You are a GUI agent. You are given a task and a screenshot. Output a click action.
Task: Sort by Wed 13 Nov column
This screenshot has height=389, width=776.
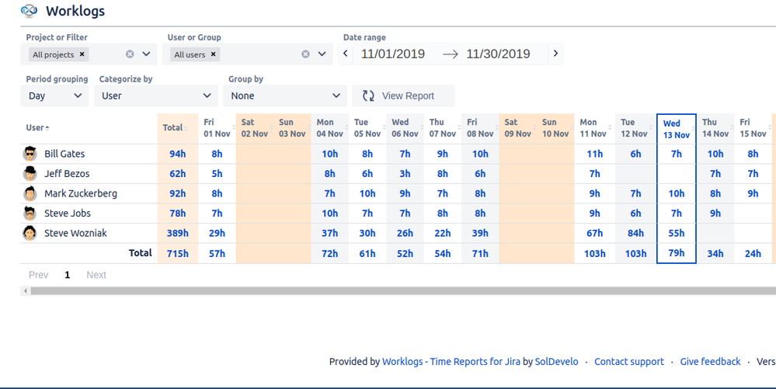[677, 129]
